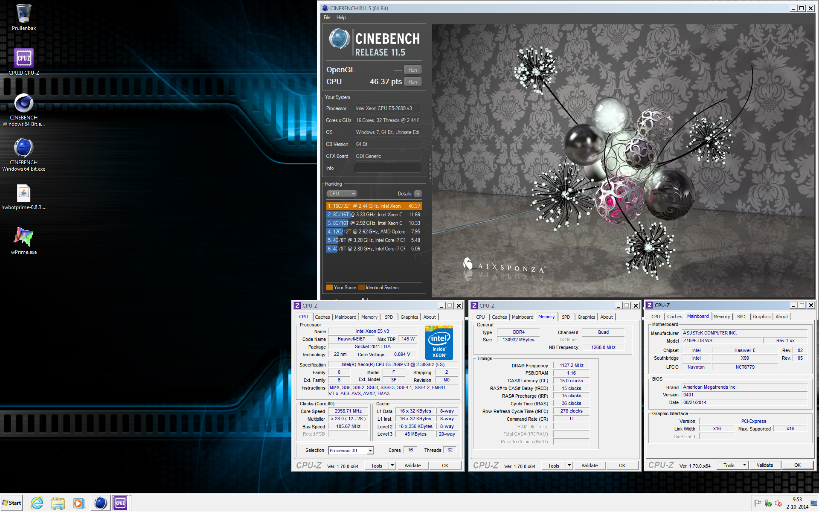Switch to Mainboard tab in the CPU window
This screenshot has width=819, height=512.
[345, 317]
